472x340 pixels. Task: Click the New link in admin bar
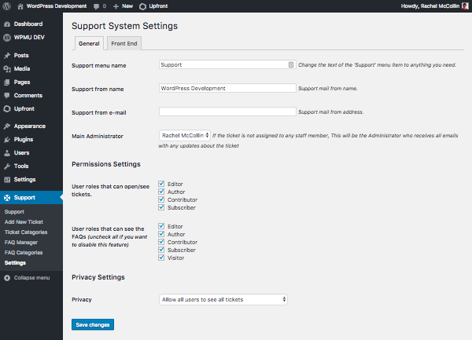[127, 6]
